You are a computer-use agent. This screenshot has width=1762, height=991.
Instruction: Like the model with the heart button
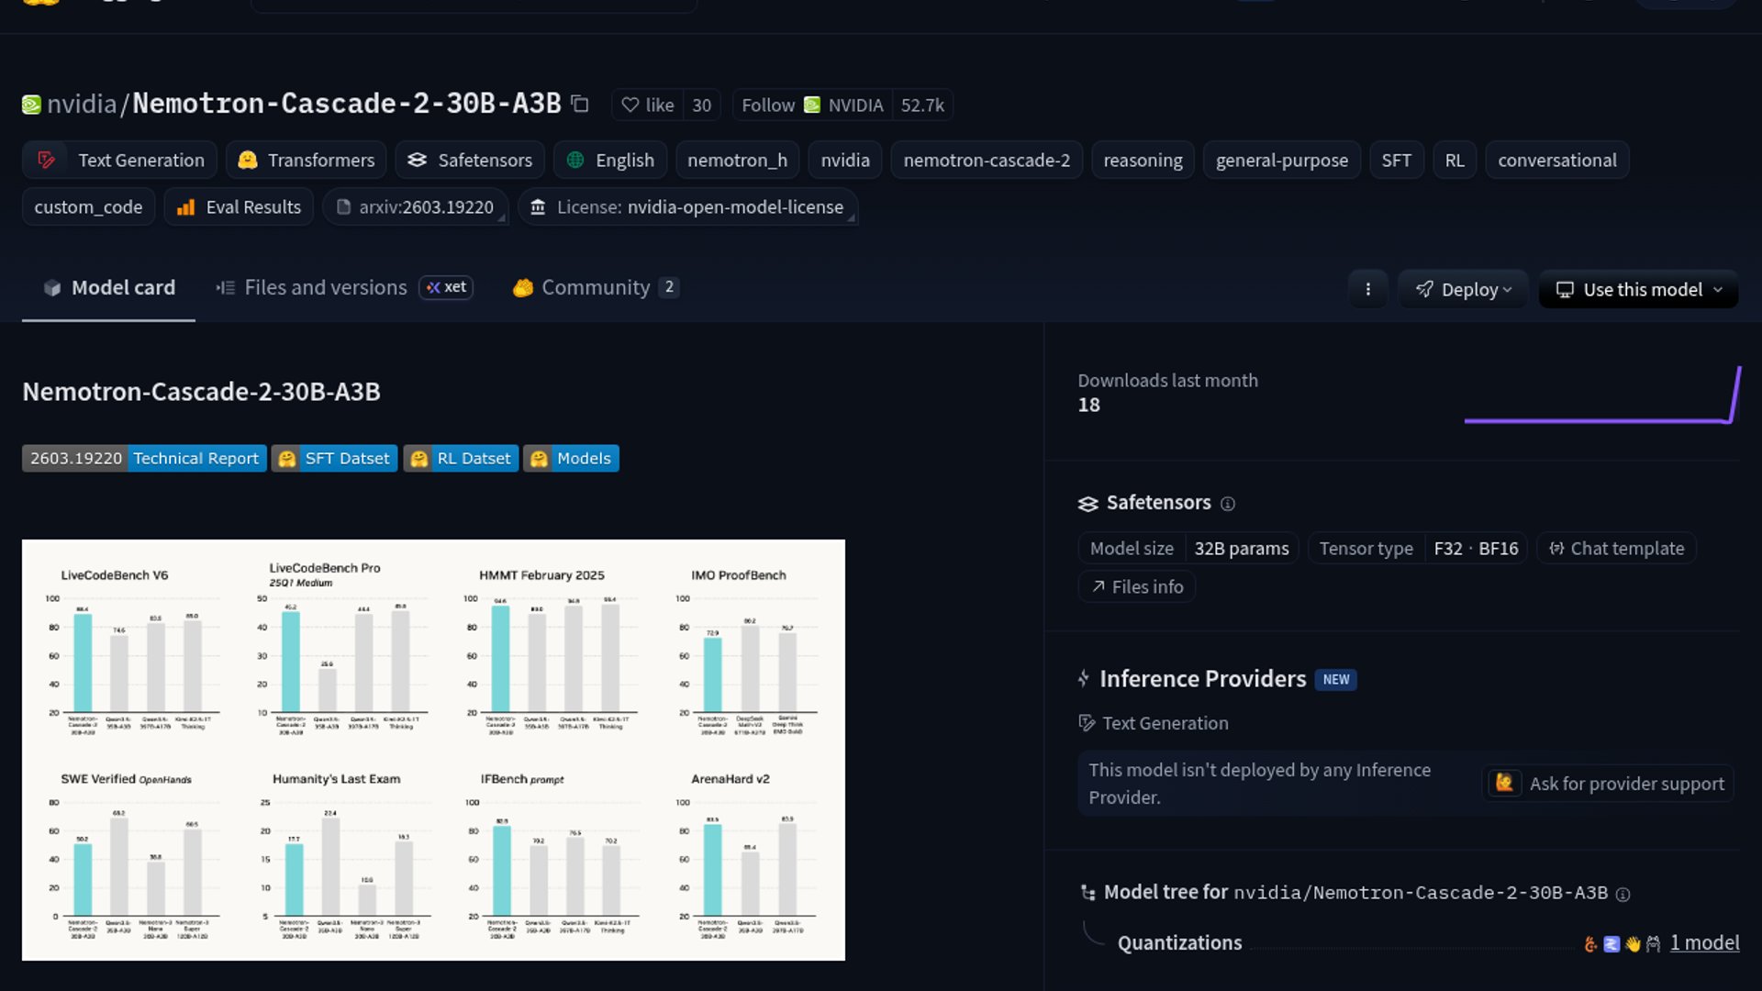pos(648,106)
